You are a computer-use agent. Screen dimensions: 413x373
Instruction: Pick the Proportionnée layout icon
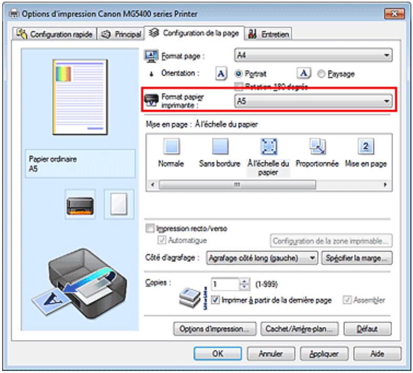(317, 146)
